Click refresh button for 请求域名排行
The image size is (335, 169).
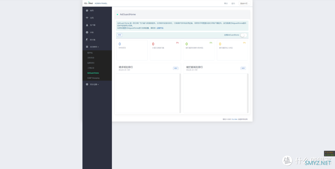tap(176, 68)
